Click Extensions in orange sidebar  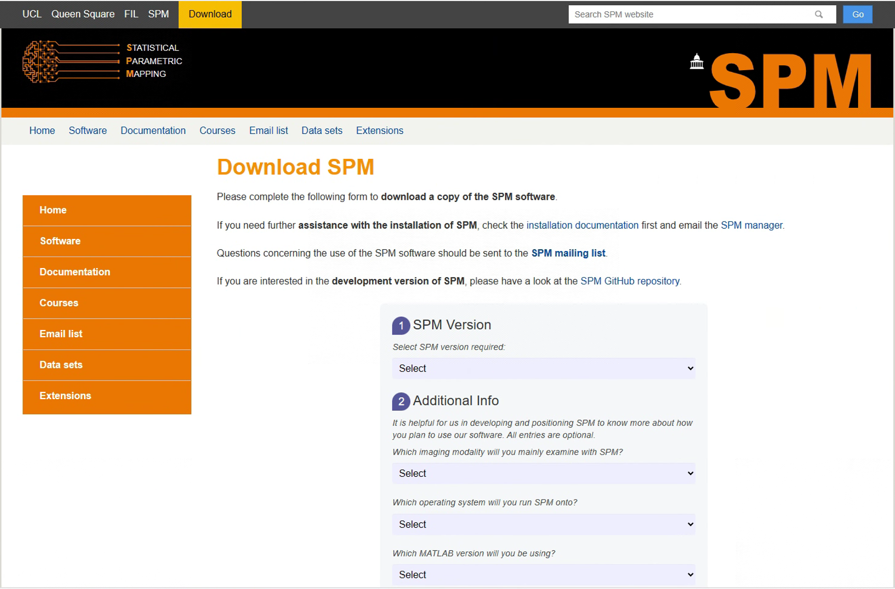(x=107, y=397)
